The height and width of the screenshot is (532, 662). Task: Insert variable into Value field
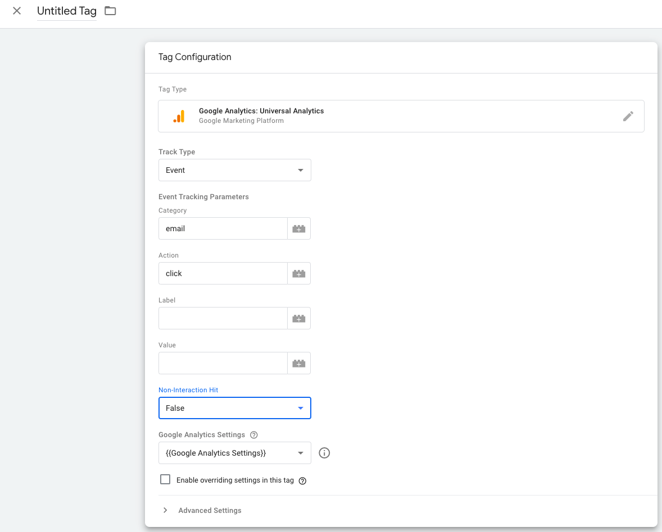click(x=299, y=363)
